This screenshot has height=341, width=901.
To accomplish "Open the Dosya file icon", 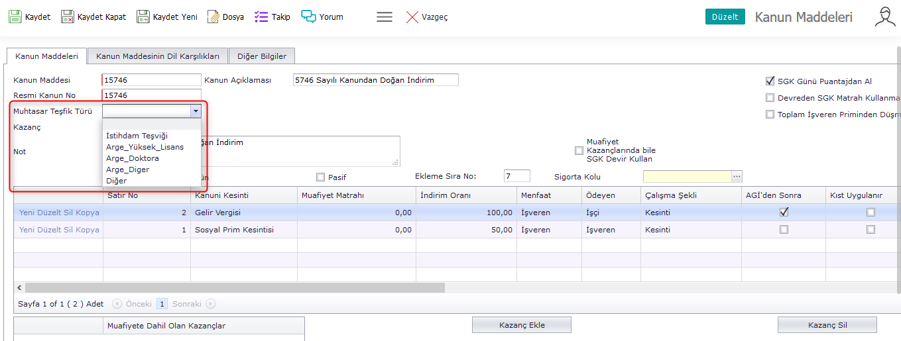I will click(x=213, y=17).
